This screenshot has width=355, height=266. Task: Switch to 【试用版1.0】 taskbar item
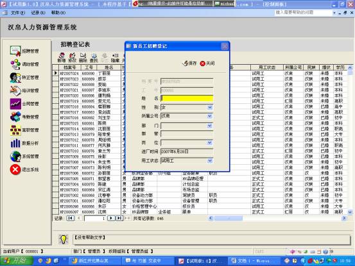(200, 261)
